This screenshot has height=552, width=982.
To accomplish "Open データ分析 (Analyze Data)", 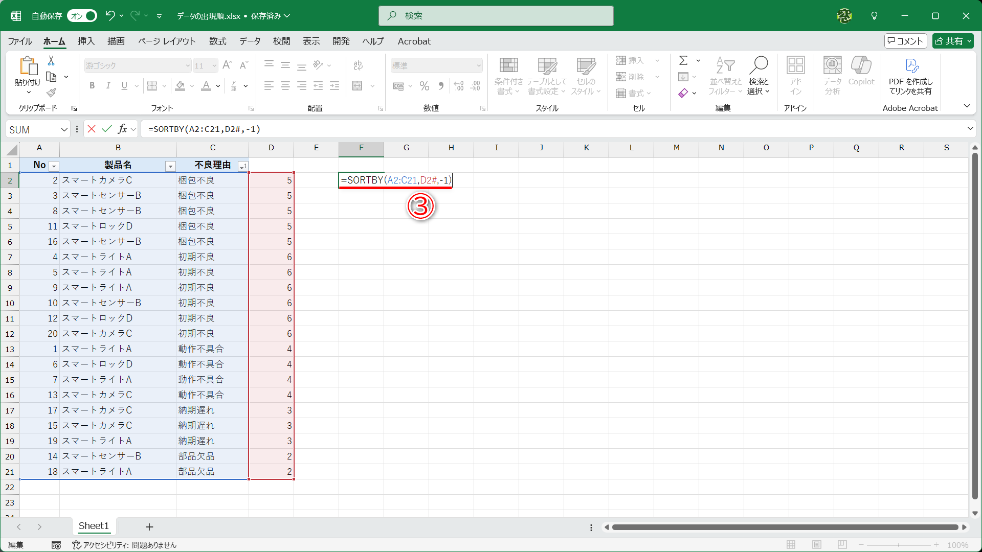I will [832, 76].
